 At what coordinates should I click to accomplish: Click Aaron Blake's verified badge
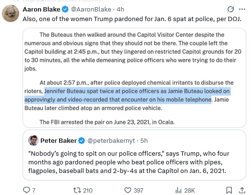65,9
